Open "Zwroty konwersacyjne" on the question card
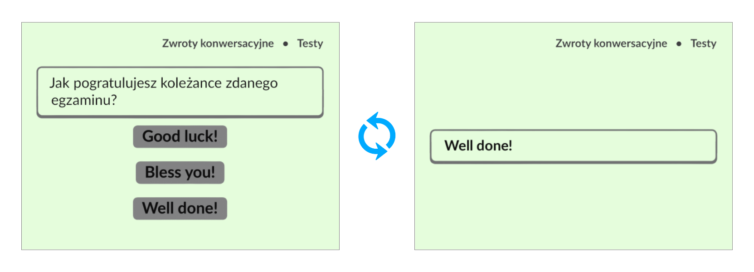The width and height of the screenshot is (754, 272). [218, 44]
